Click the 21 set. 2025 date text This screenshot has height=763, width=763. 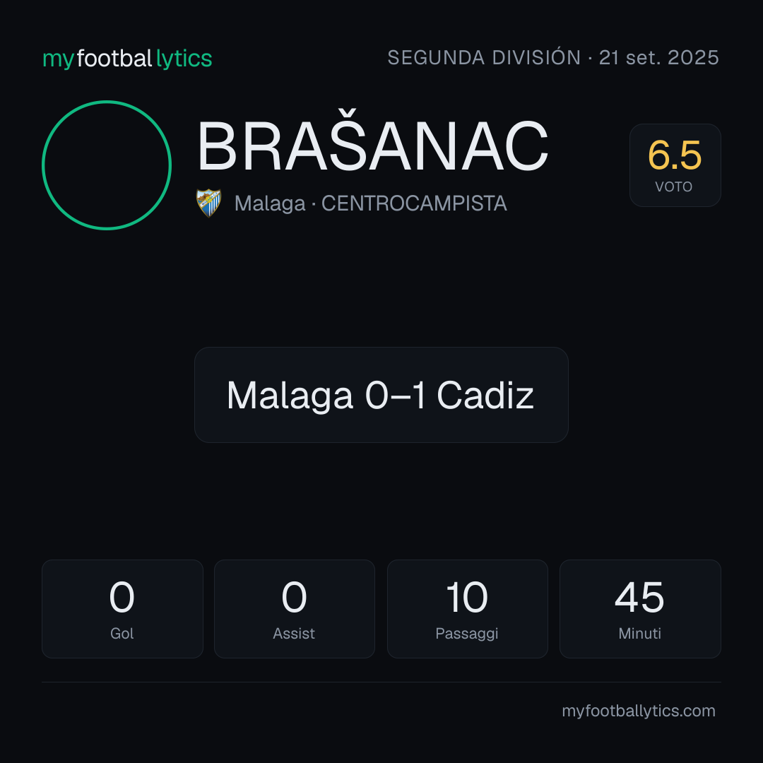pos(659,58)
